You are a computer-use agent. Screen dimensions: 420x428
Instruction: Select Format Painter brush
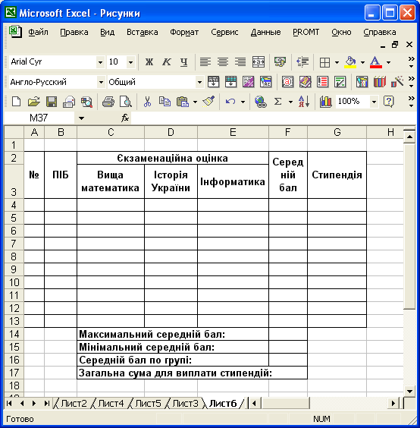coord(209,101)
